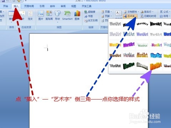Choose the dark green 3D WordArt style
This screenshot has width=171, height=128.
129,66
